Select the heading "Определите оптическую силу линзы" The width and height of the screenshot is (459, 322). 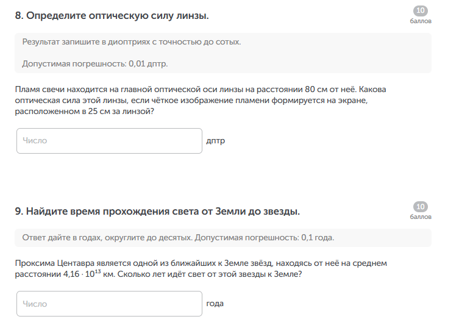pyautogui.click(x=112, y=16)
